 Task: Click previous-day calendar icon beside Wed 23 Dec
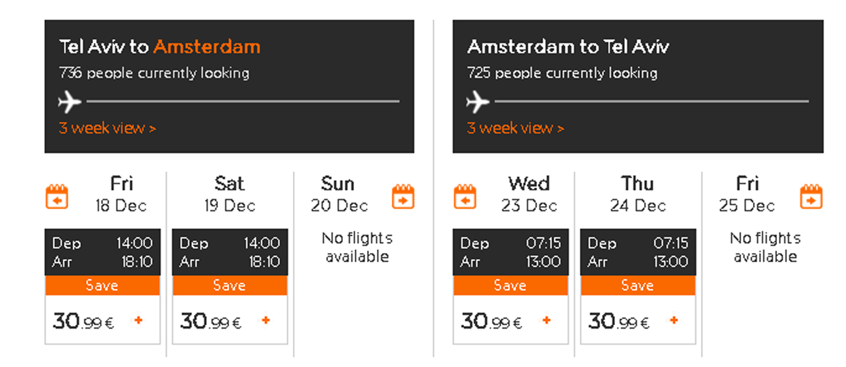[x=465, y=197]
